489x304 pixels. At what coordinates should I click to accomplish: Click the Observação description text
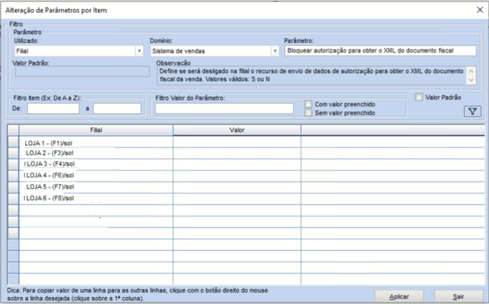311,75
